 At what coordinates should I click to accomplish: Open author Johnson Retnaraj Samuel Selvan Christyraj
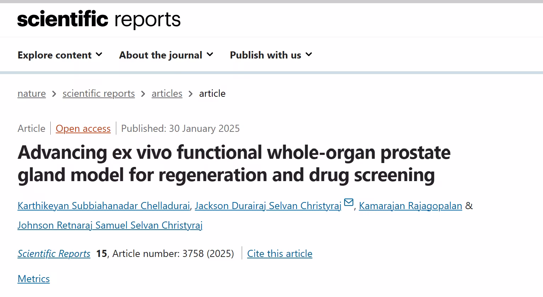point(110,225)
